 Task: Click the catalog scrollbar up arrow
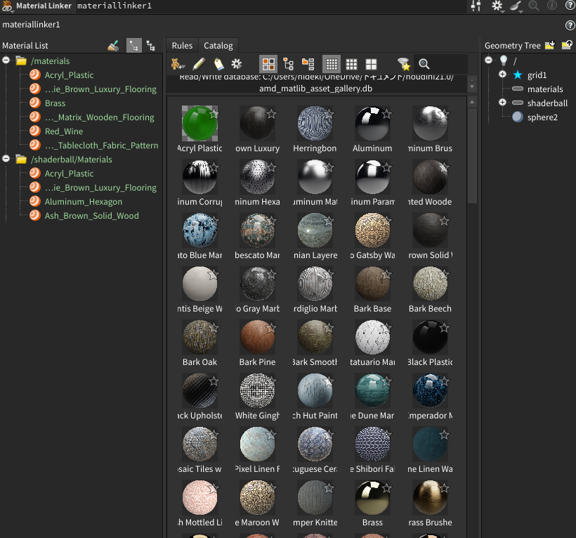(472, 102)
